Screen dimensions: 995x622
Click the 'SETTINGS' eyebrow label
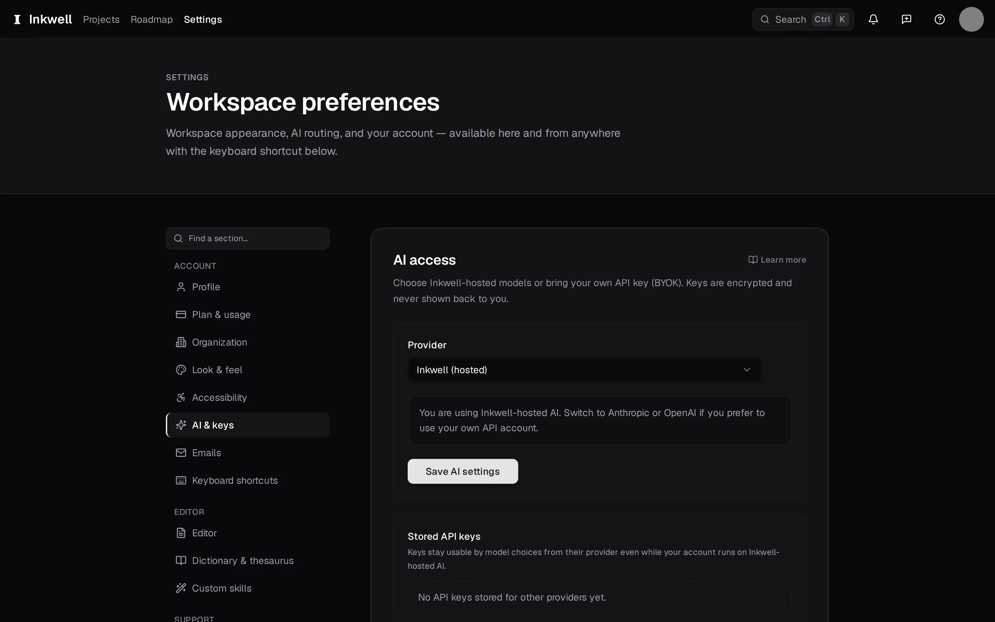187,77
